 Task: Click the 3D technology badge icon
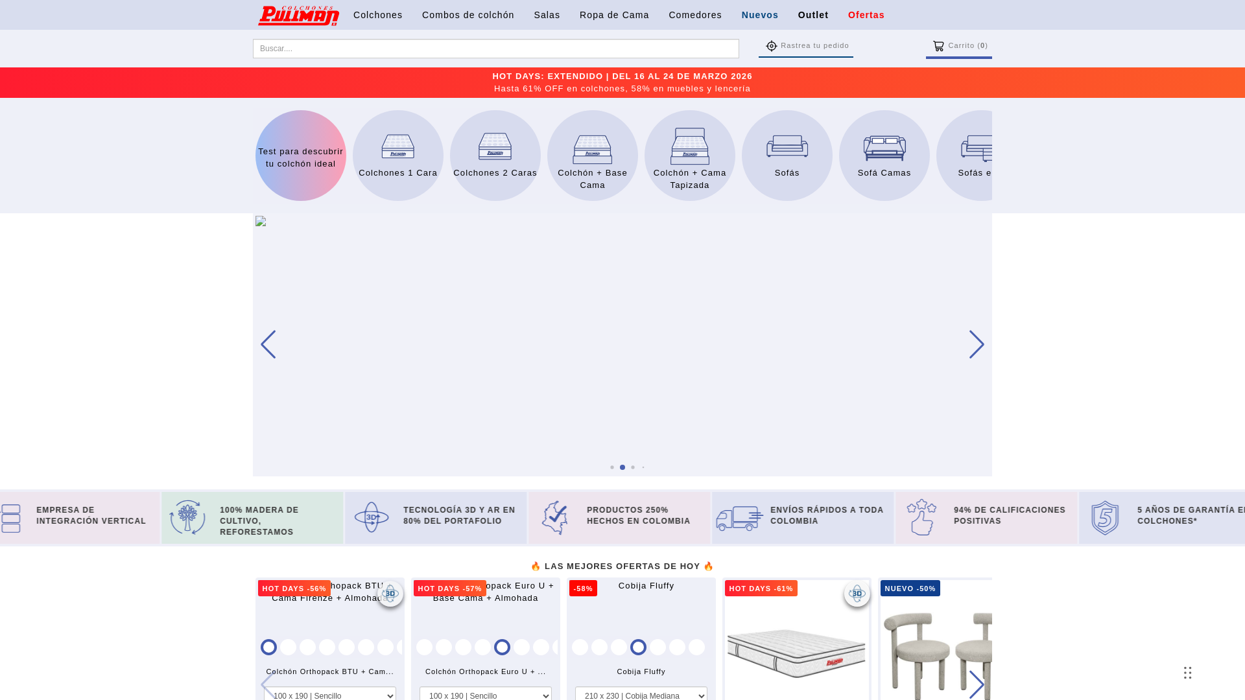(372, 517)
